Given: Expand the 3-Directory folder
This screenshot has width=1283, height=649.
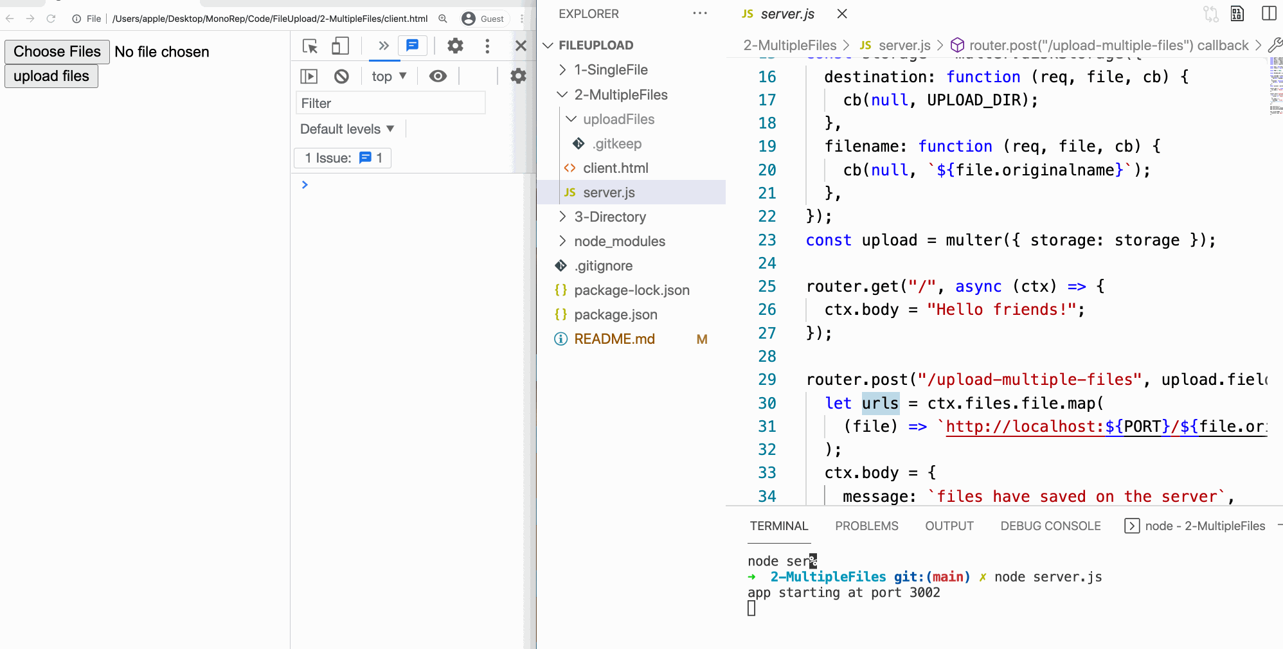Looking at the screenshot, I should coord(631,217).
